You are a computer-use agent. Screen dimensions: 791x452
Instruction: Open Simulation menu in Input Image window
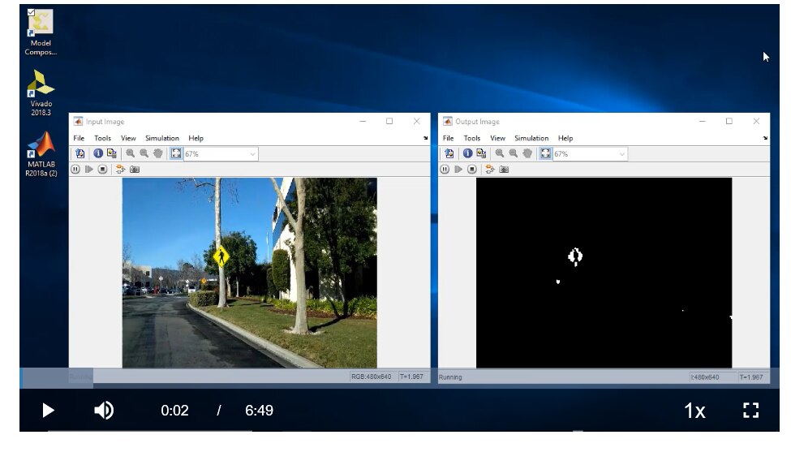pos(162,138)
